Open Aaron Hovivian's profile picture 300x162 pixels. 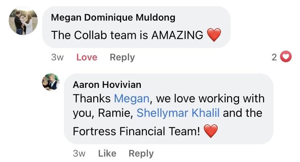[51, 82]
